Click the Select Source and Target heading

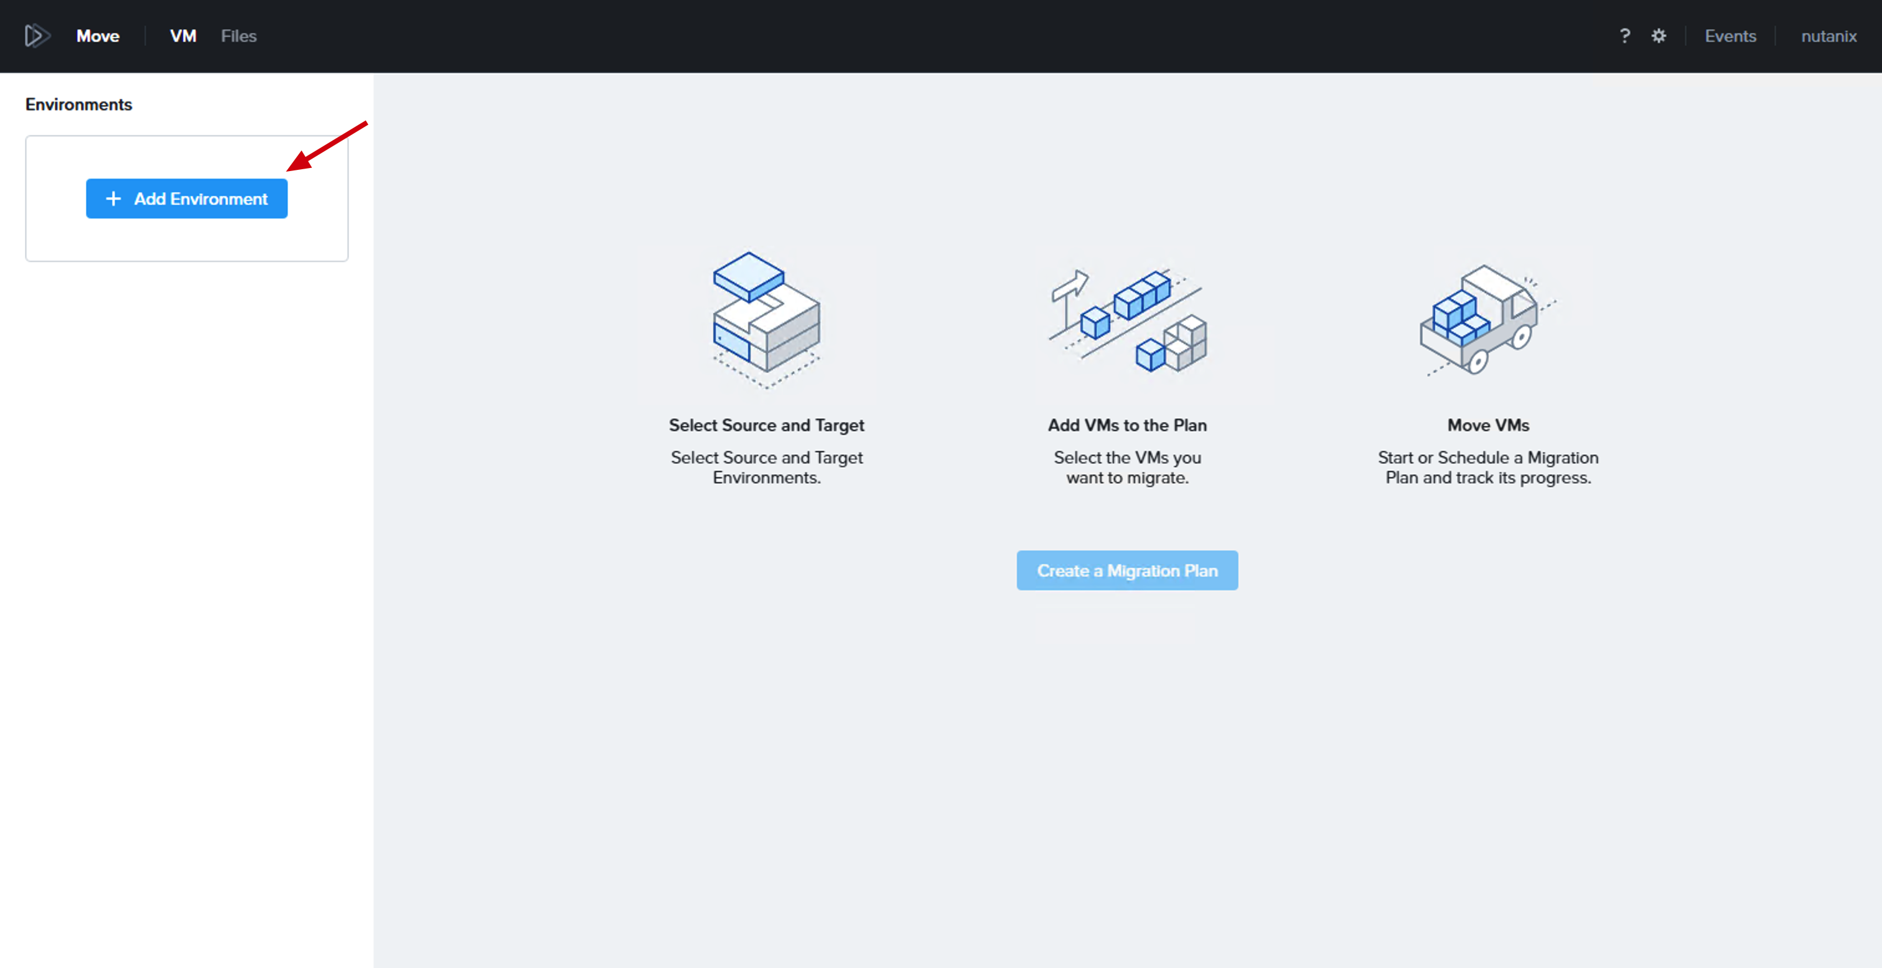766,425
